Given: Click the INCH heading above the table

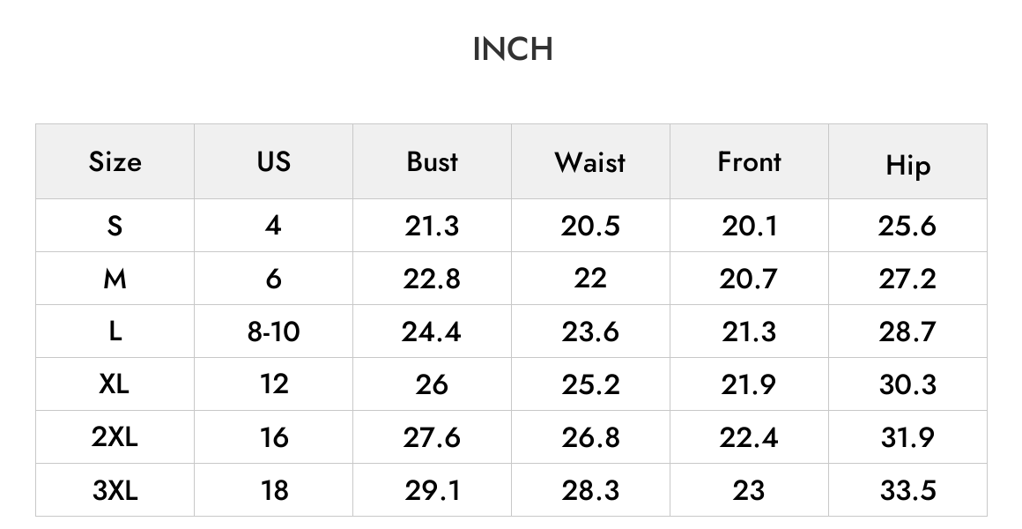Looking at the screenshot, I should point(513,49).
